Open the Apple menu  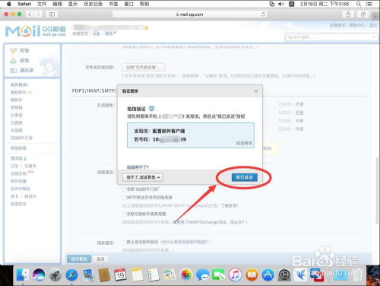[8, 4]
